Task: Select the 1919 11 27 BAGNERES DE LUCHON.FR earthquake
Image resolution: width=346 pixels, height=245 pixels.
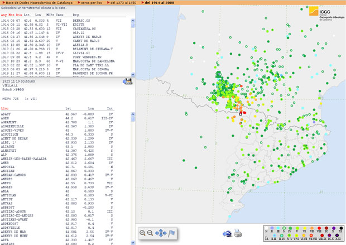Action: (x=57, y=73)
